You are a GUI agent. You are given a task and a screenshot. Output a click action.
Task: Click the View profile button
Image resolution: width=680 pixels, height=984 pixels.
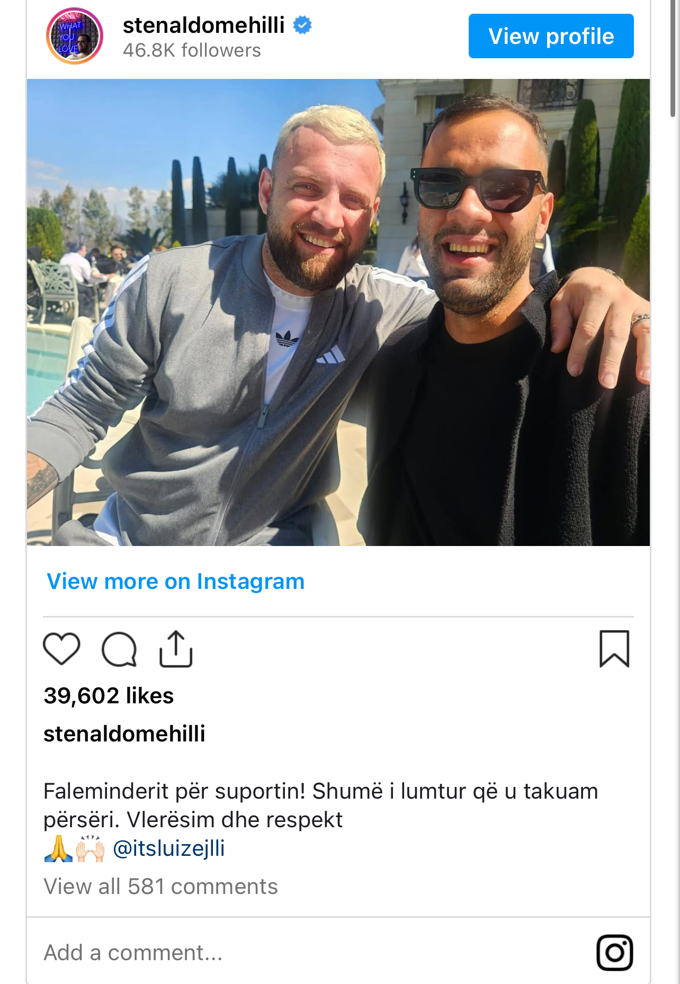click(x=551, y=36)
